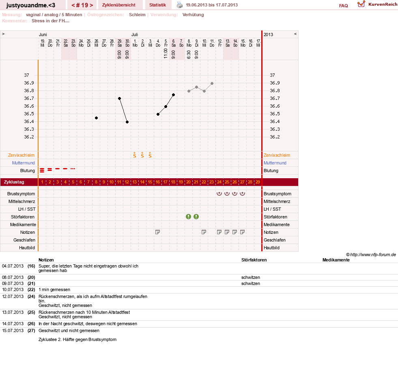This screenshot has width=398, height=367.
Task: Click breast symptom icon on cycle day 25
Action: (x=227, y=194)
